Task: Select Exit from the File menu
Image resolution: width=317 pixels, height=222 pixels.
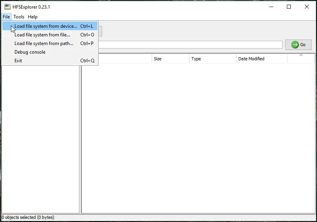Action: [x=50, y=61]
